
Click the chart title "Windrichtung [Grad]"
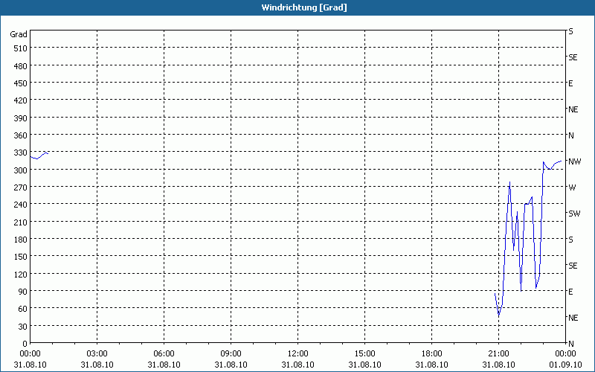pyautogui.click(x=304, y=7)
